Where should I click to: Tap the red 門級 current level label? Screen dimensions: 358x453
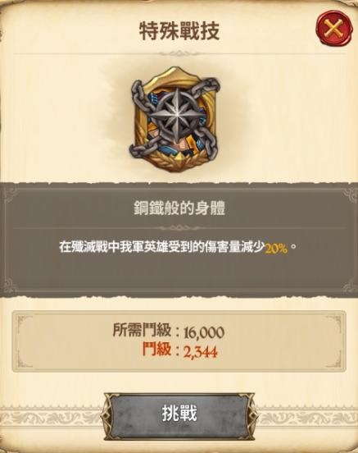[156, 350]
